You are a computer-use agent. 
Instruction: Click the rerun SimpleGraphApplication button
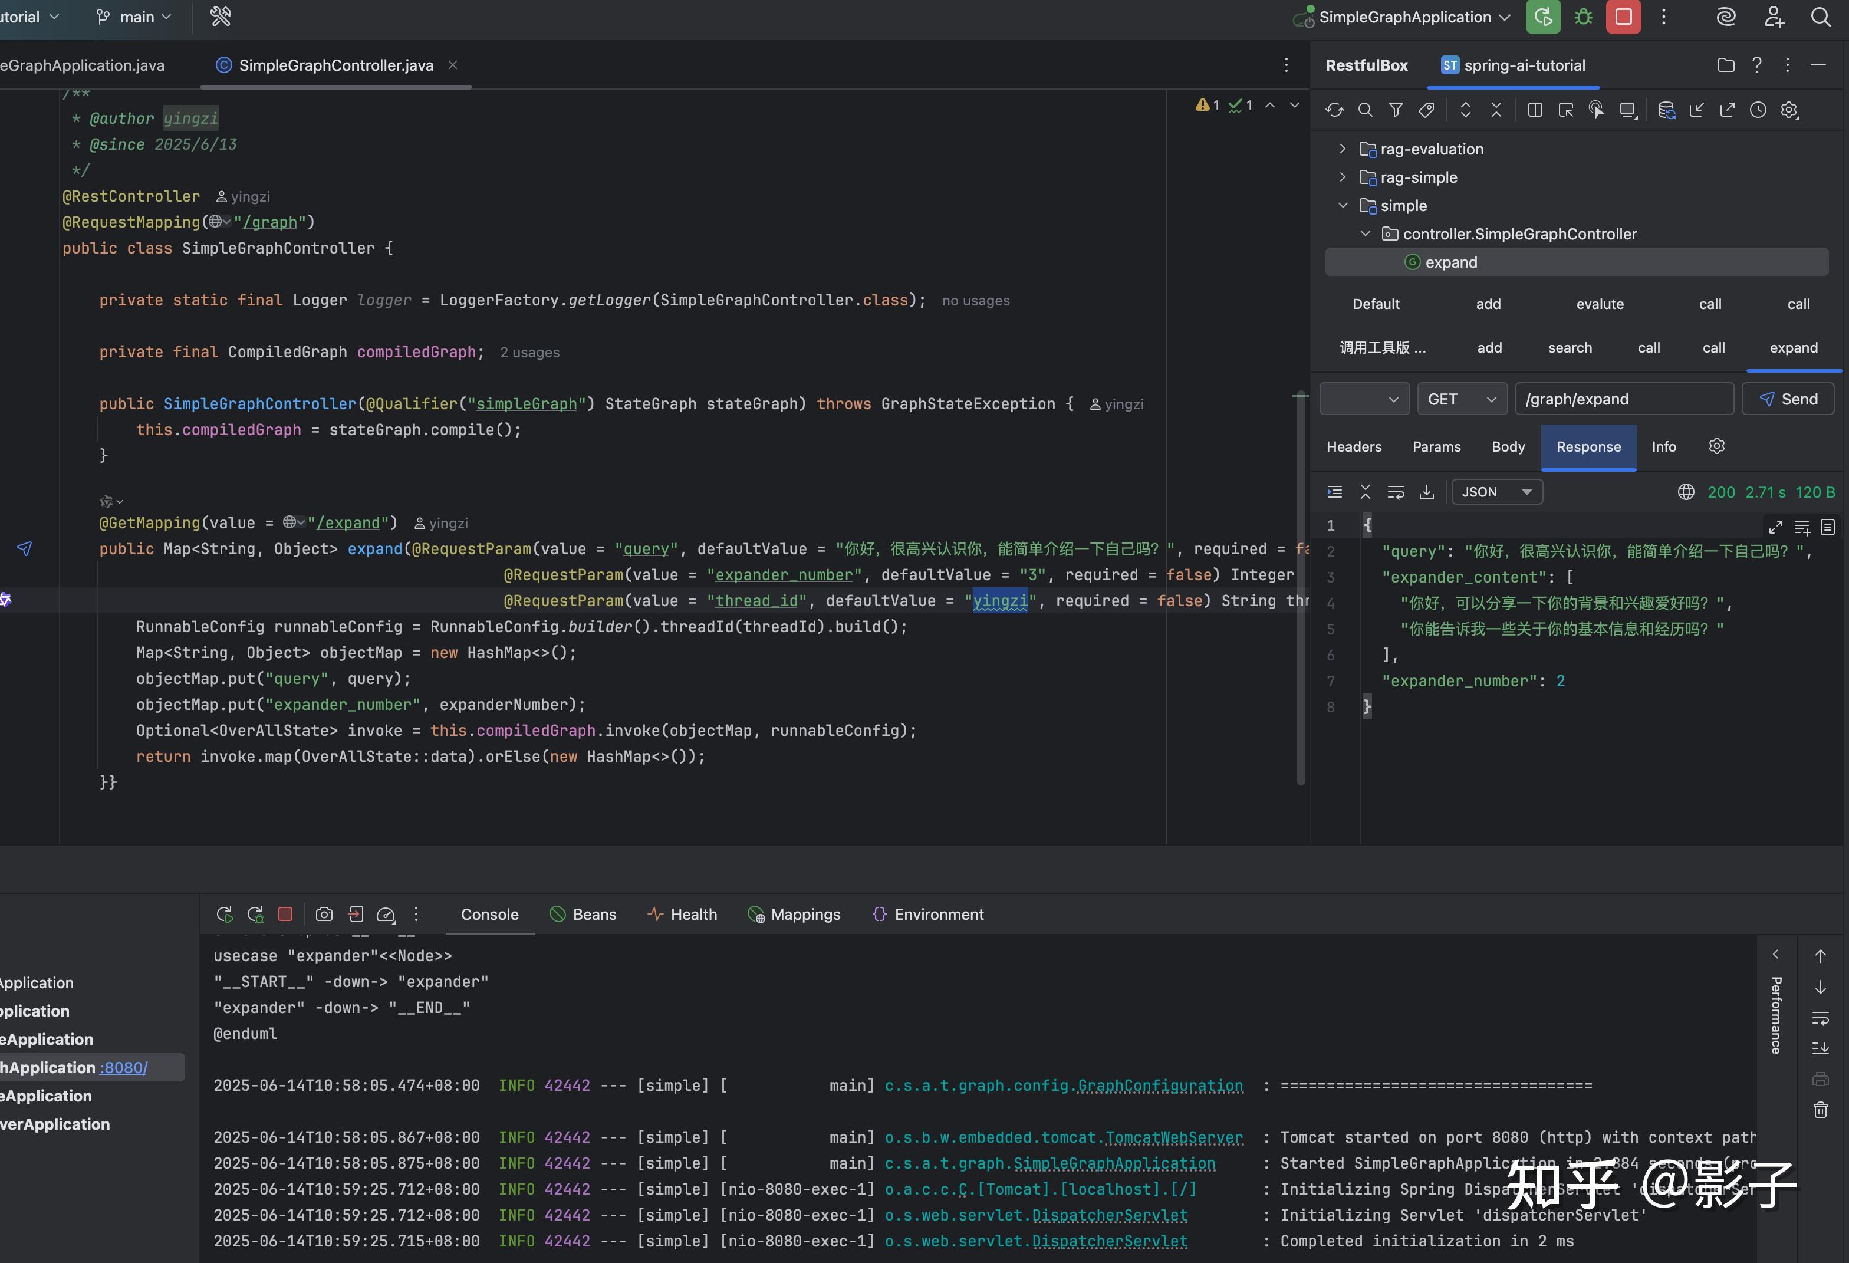tap(1542, 17)
